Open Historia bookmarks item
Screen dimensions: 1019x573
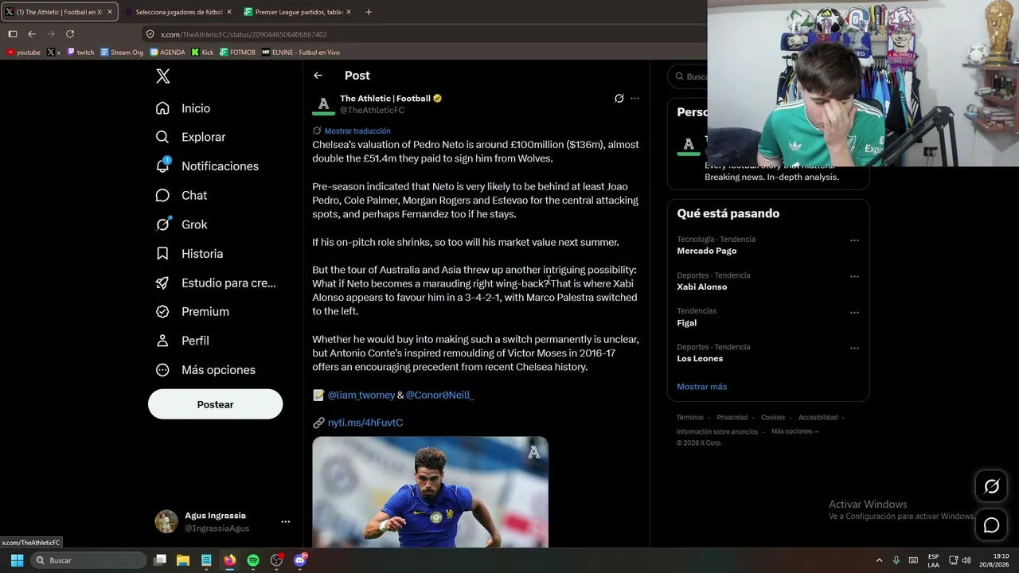[x=189, y=254]
